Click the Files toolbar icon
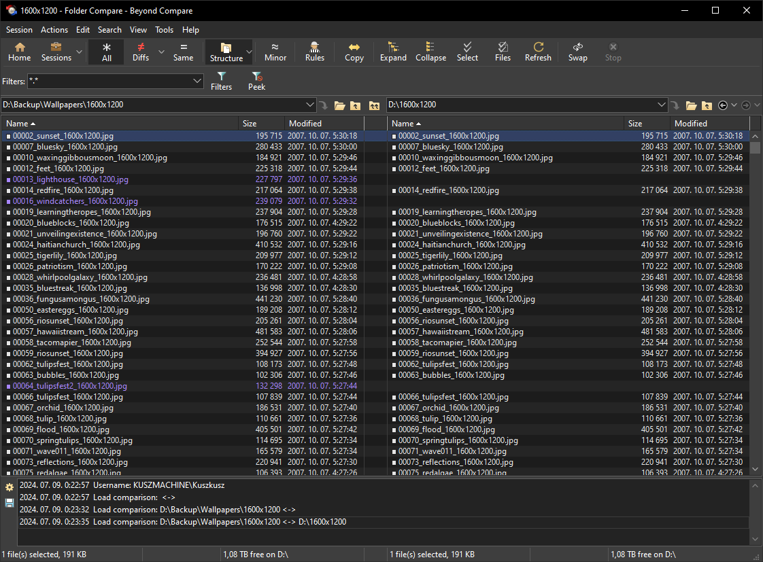 tap(503, 52)
